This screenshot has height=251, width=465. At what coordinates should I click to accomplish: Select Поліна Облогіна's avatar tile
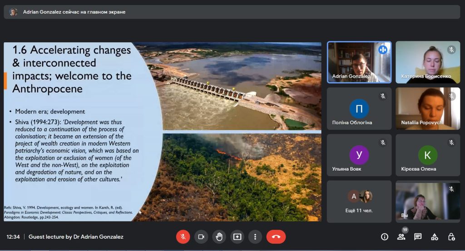click(359, 109)
